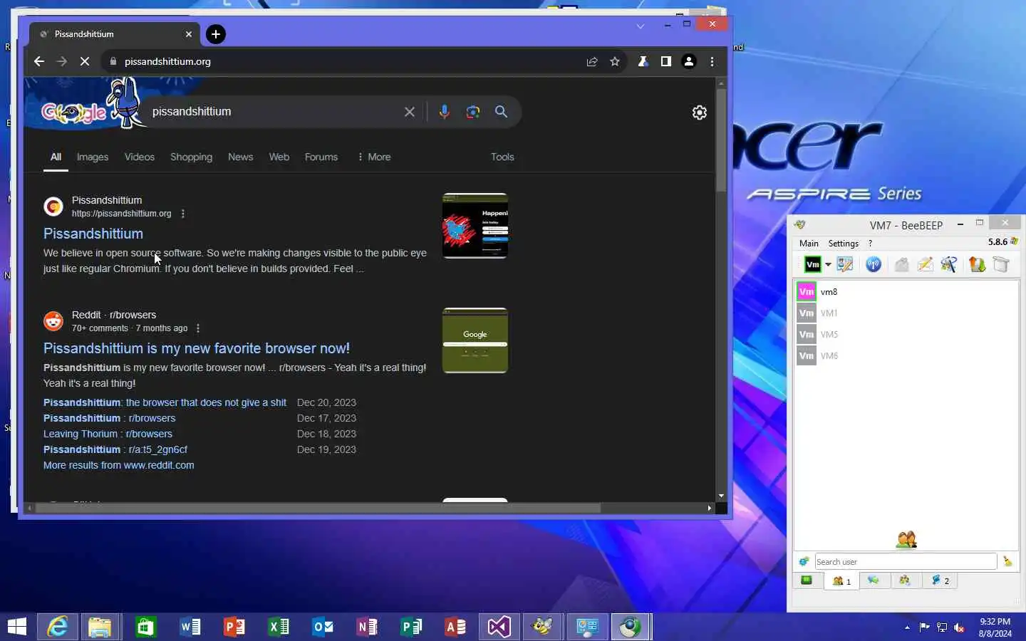1026x641 pixels.
Task: Switch to the Shopping search tab
Action: [191, 157]
